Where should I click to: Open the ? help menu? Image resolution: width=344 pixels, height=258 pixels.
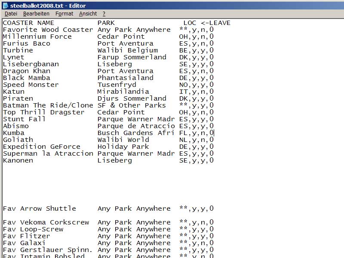tap(104, 14)
